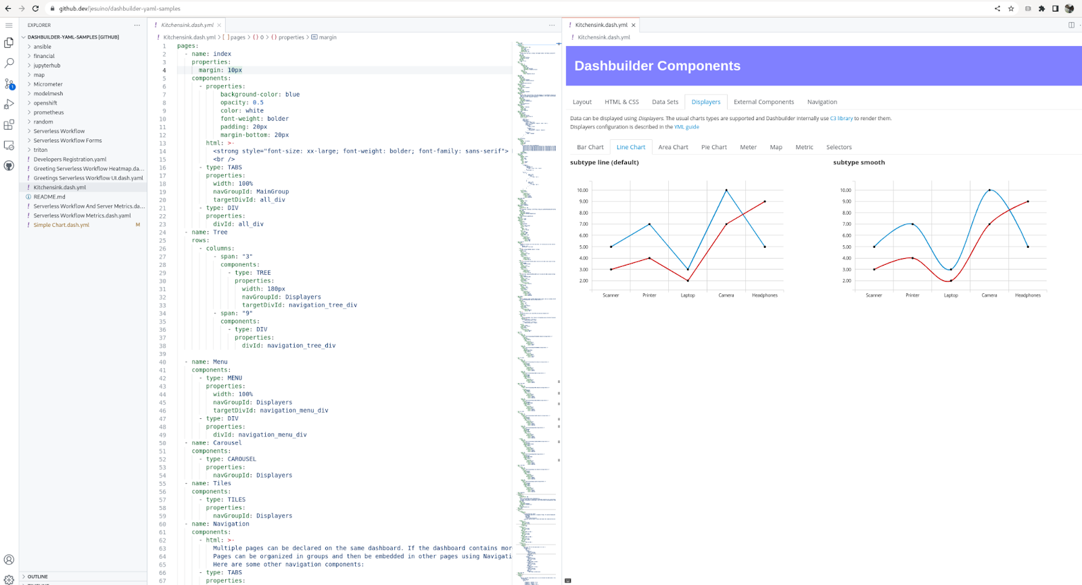Expand the ansible folder
Viewport: 1082px width, 585px height.
43,47
